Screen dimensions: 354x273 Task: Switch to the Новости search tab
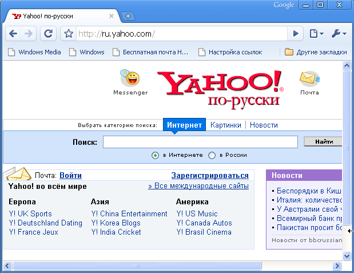pos(264,125)
